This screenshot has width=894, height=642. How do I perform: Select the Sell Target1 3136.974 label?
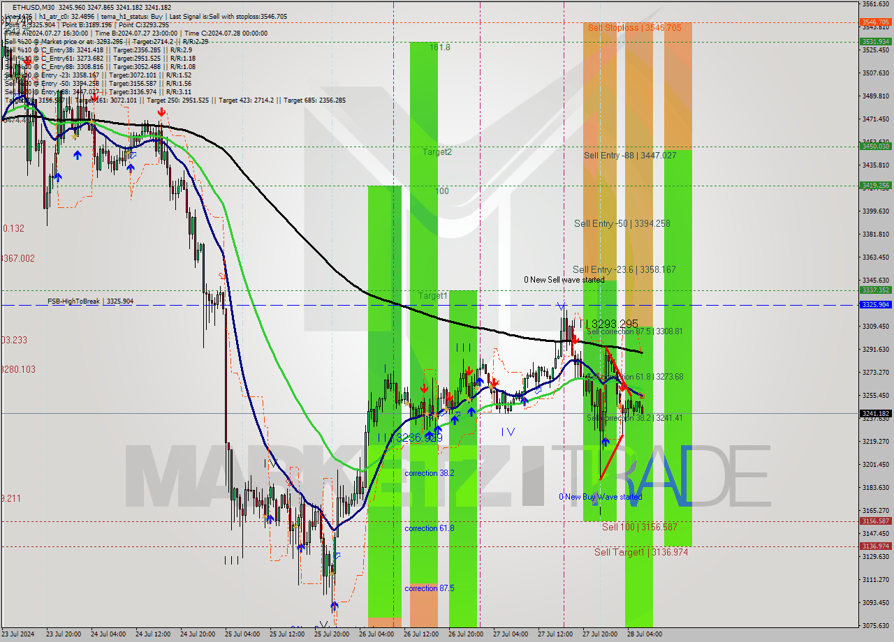coord(641,552)
